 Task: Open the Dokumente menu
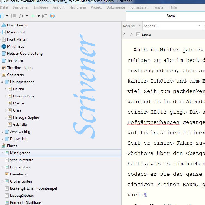point(116,7)
